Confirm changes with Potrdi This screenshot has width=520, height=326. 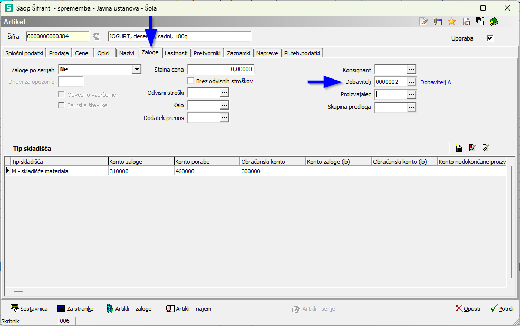pos(502,309)
